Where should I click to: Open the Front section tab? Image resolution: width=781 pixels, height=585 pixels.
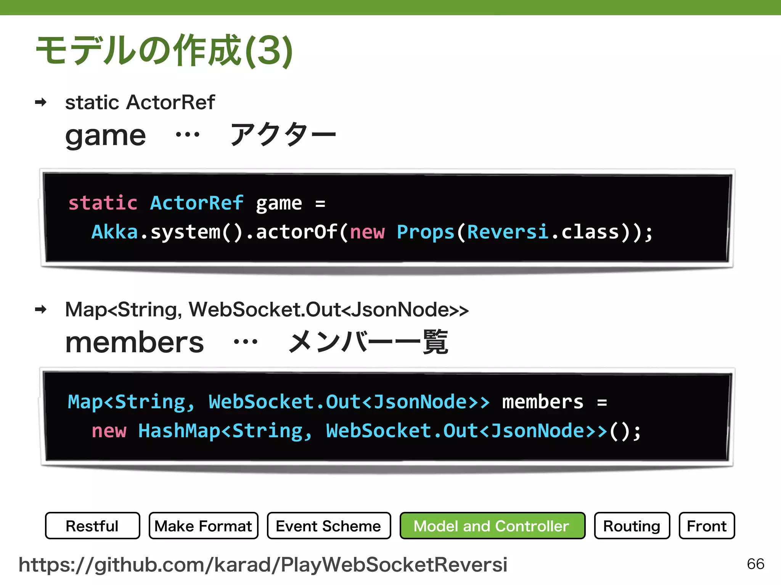(x=707, y=526)
